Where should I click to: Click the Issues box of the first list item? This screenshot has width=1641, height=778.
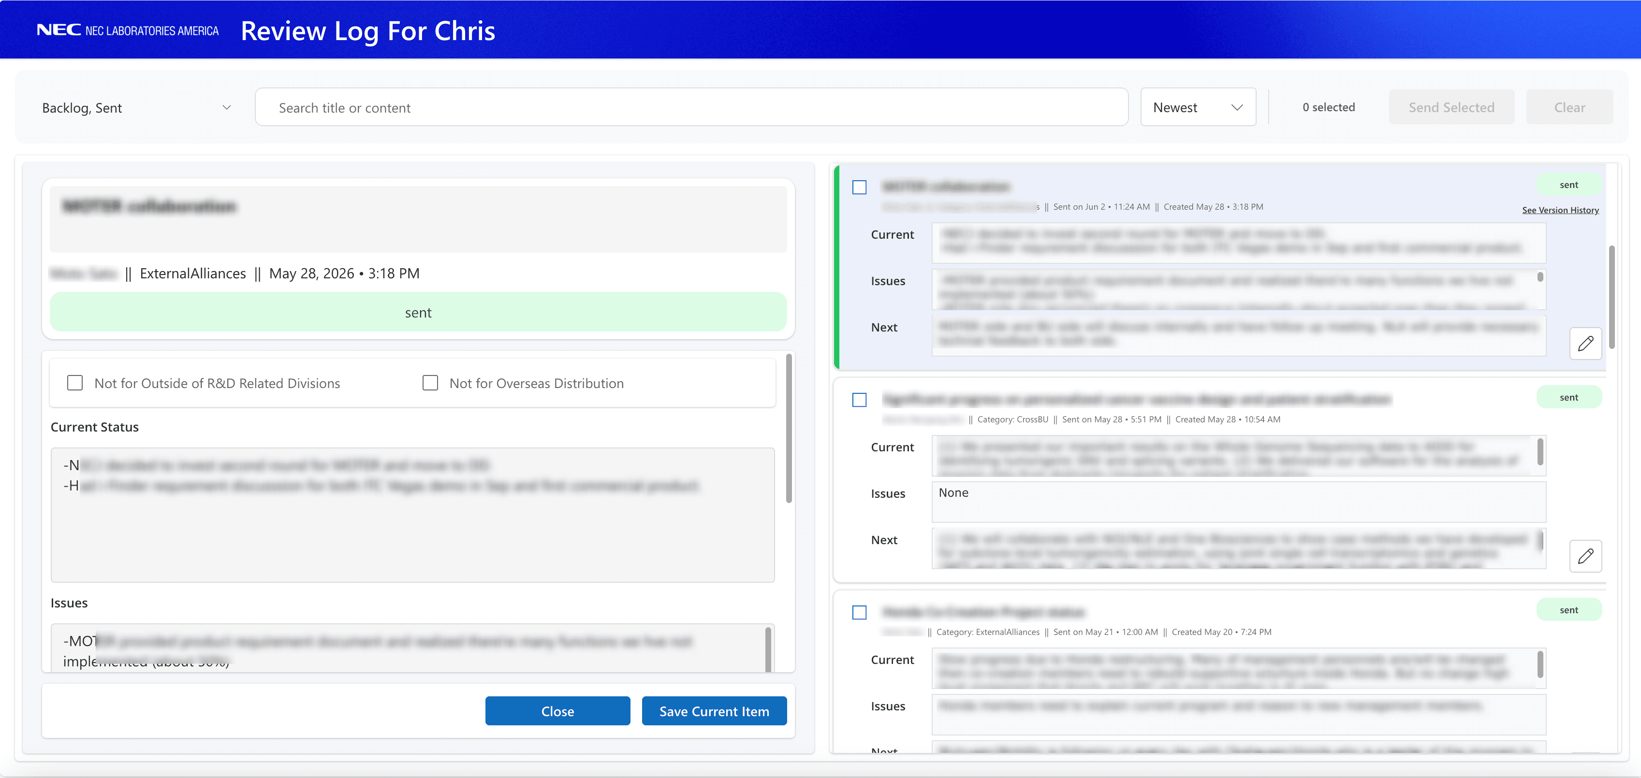pos(1238,289)
